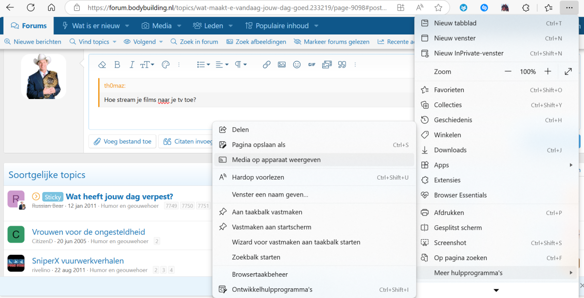Expand the list options dropdown
This screenshot has height=298, width=584.
pyautogui.click(x=203, y=65)
